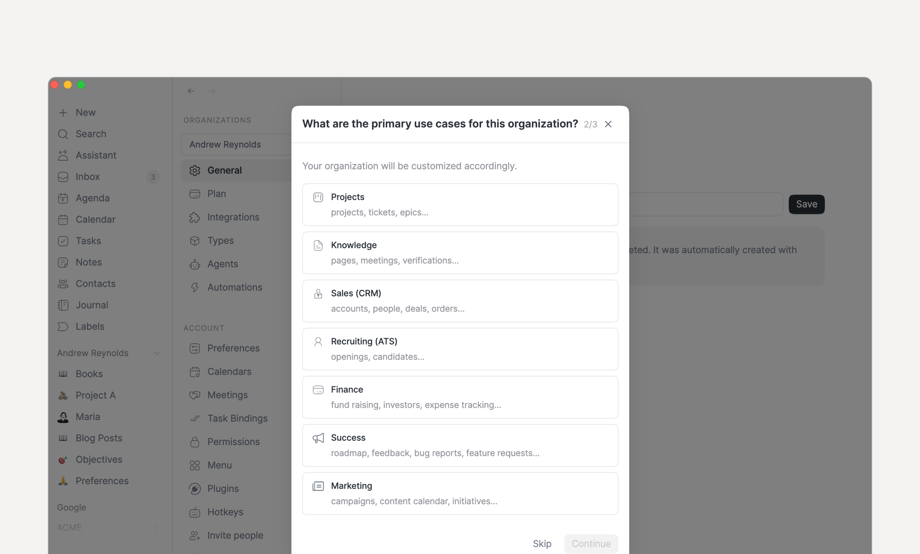Click the Journal icon in sidebar
Viewport: 920px width, 554px height.
(63, 305)
